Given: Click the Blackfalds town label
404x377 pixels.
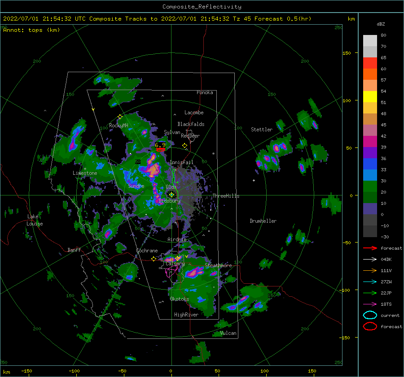Looking at the screenshot, I should click(x=191, y=124).
